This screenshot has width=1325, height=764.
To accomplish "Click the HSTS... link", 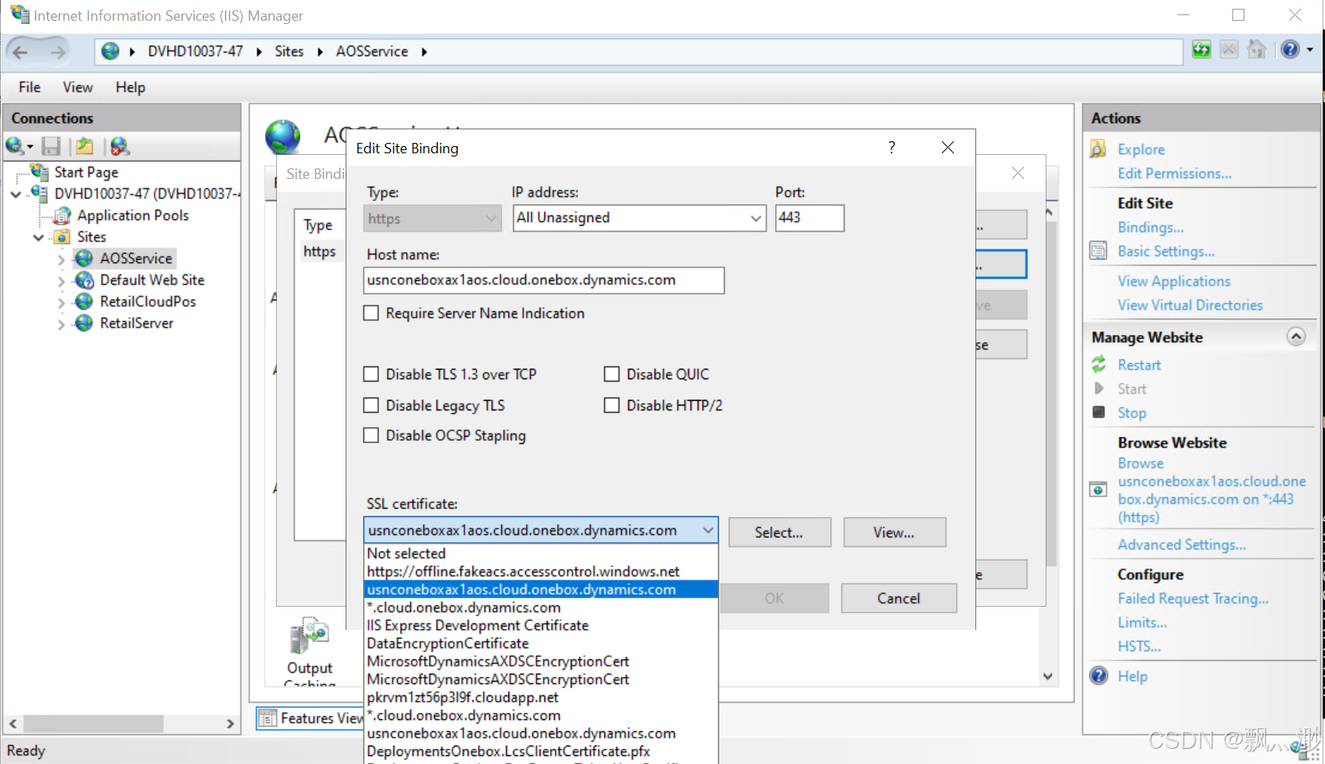I will (x=1139, y=647).
